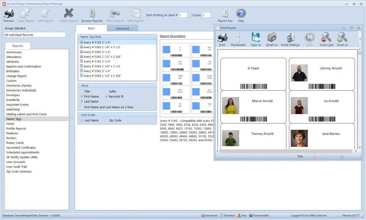Screen dimensions: 366x220
Task: Select Sacrament Certificates report
Action: 36,148
